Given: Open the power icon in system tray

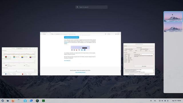Looking at the screenshot, I should [x=168, y=101].
